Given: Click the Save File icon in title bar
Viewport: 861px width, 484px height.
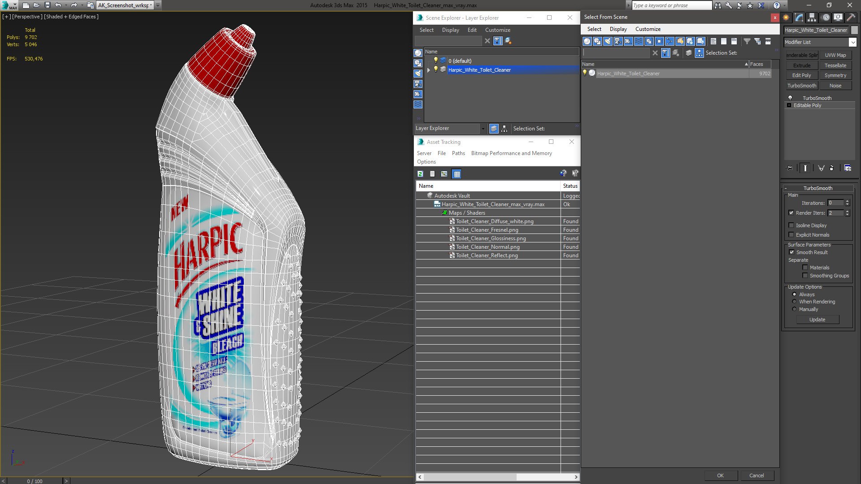Looking at the screenshot, I should pos(48,5).
